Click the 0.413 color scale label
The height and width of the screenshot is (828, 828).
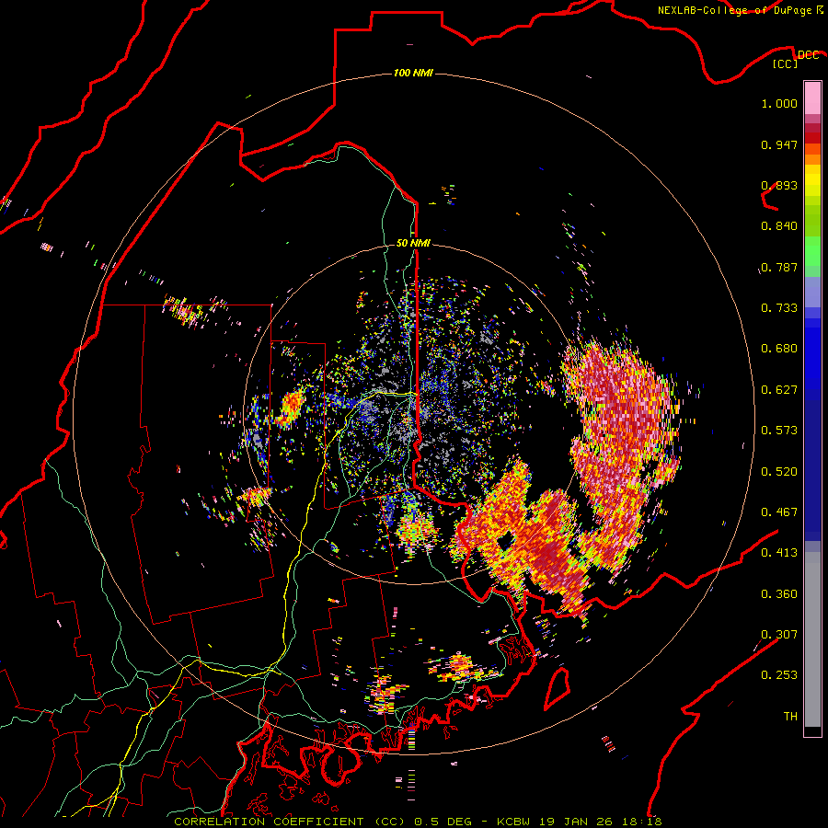tap(779, 553)
